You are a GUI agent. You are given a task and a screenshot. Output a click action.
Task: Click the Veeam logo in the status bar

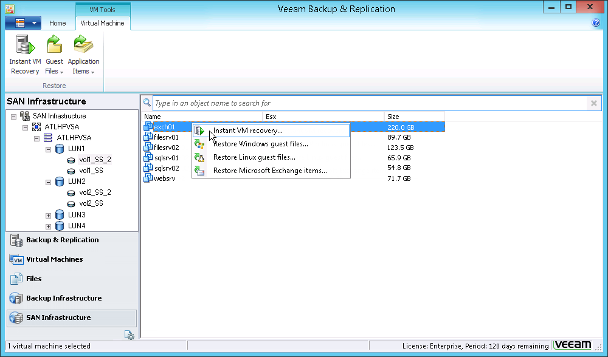click(x=573, y=345)
